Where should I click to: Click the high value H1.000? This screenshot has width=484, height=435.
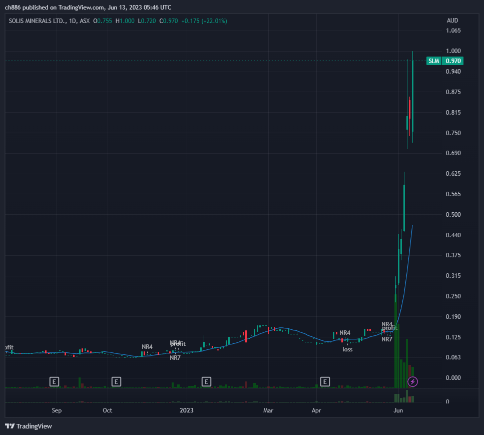pyautogui.click(x=125, y=21)
